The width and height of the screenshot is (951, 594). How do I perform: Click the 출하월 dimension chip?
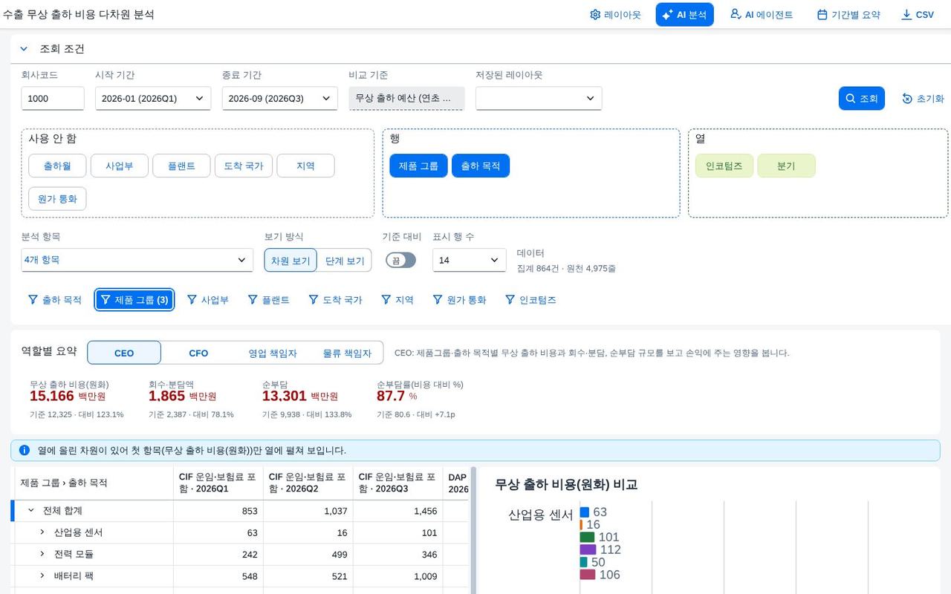pyautogui.click(x=57, y=166)
